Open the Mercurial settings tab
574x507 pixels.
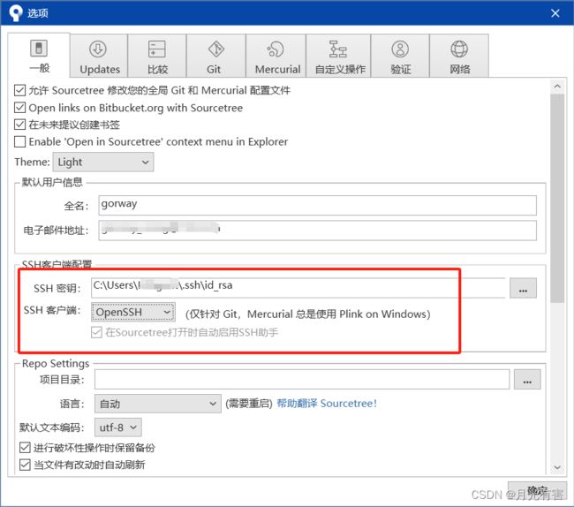click(x=276, y=56)
